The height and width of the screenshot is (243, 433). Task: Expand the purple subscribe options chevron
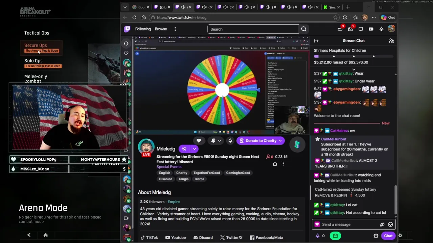[x=194, y=149]
